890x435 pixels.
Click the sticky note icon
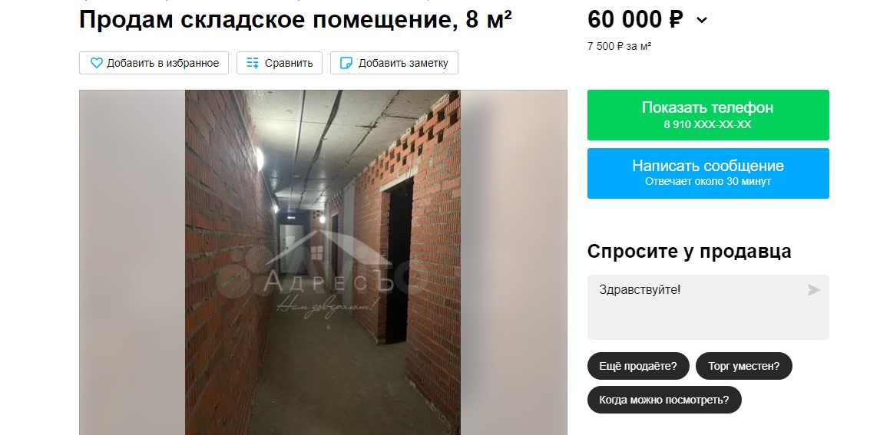click(346, 63)
